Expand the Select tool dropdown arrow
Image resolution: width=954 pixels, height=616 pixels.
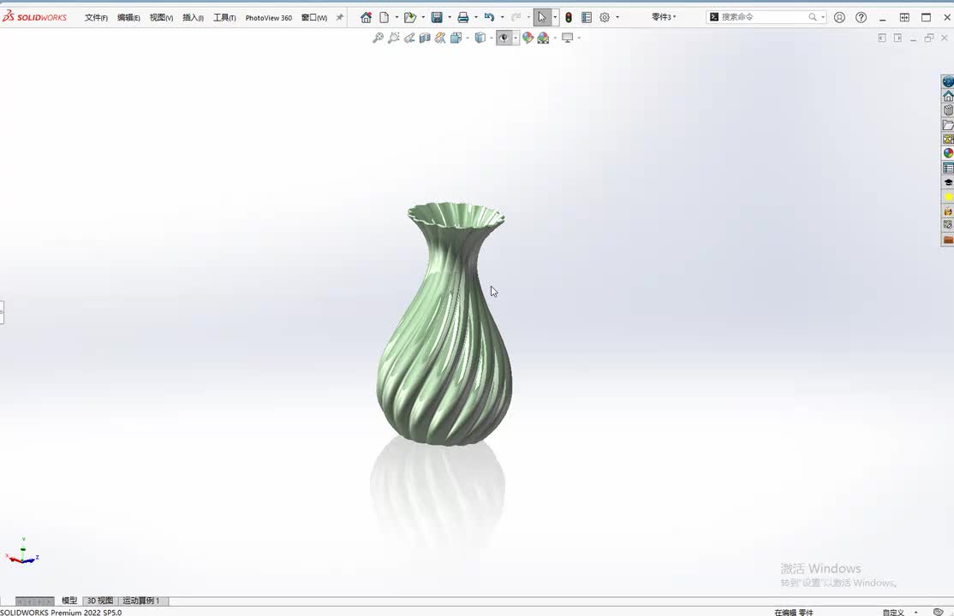click(555, 18)
